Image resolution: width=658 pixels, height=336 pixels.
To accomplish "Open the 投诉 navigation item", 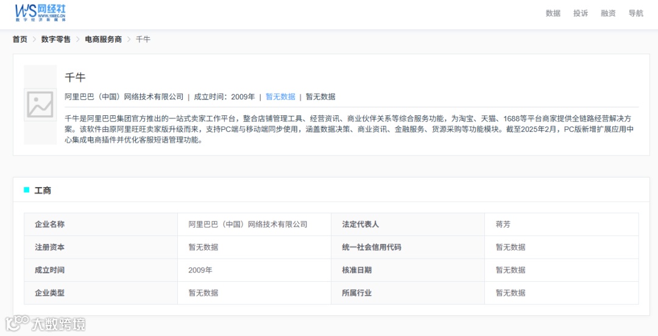I will 581,13.
